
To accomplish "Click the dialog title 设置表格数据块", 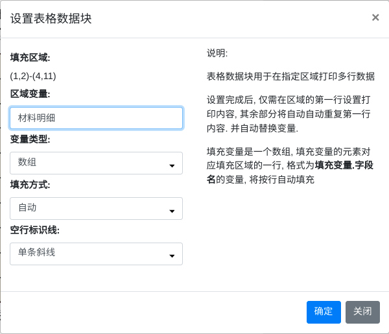I will [51, 18].
